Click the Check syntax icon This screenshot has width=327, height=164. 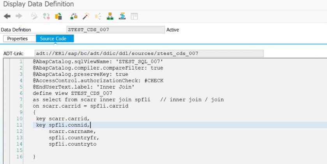74,16
